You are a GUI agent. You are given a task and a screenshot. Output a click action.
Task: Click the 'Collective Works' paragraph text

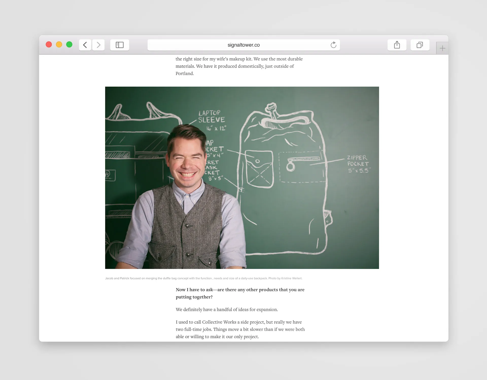pyautogui.click(x=240, y=329)
